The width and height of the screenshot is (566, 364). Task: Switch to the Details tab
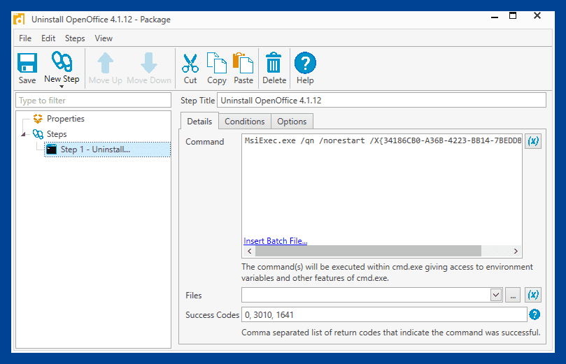pyautogui.click(x=199, y=122)
